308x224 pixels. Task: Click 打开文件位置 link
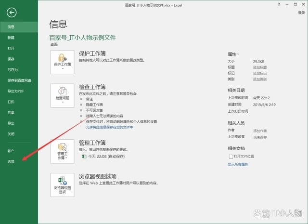pos(244,157)
